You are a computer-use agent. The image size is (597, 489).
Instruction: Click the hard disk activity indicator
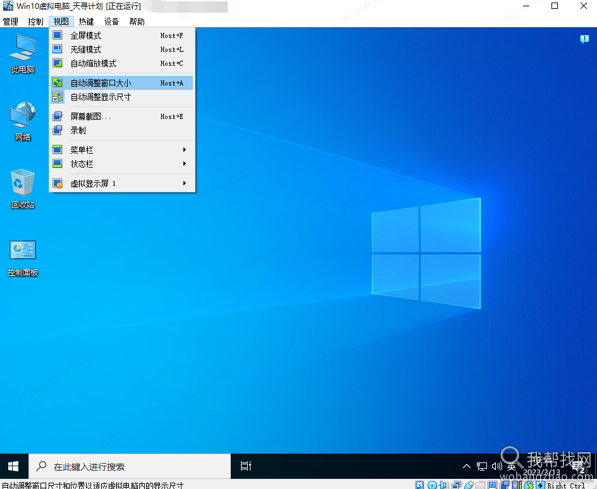coord(419,485)
